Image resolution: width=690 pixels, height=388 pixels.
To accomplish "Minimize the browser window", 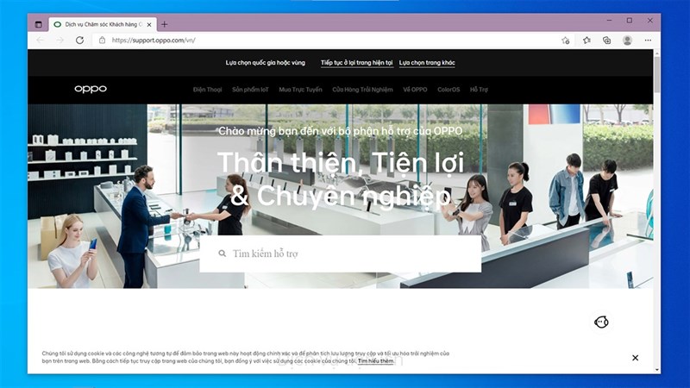I will pyautogui.click(x=609, y=20).
